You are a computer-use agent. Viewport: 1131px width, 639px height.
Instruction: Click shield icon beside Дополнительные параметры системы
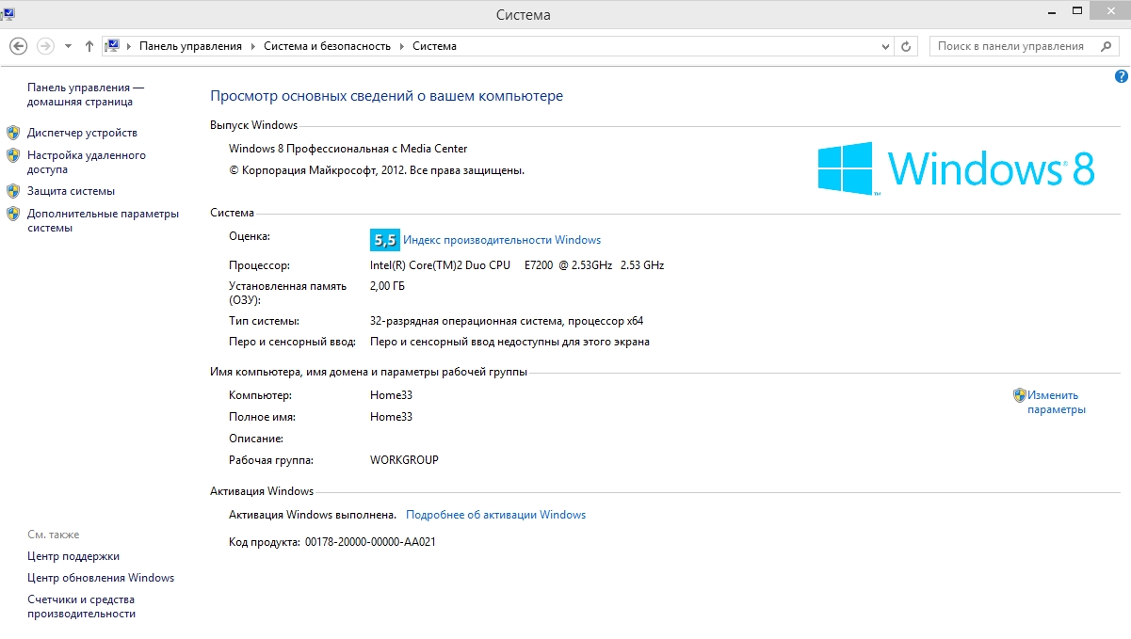click(x=13, y=214)
